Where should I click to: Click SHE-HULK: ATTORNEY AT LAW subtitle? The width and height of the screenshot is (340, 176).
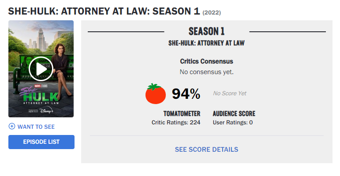206,43
